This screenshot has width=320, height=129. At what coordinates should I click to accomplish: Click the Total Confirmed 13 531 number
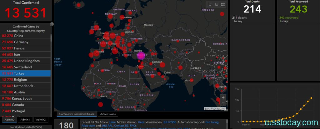click(x=26, y=13)
